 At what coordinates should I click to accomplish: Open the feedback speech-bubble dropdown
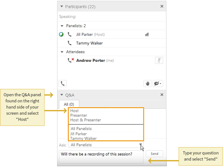click(158, 83)
